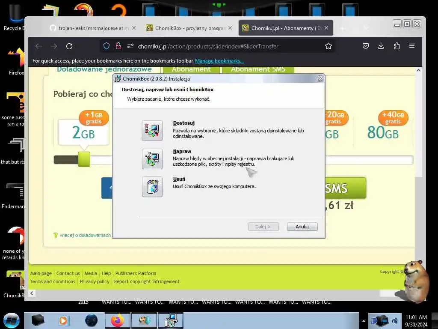Image resolution: width=438 pixels, height=329 pixels.
Task: Click the slider track right portion
Action: (x=369, y=160)
